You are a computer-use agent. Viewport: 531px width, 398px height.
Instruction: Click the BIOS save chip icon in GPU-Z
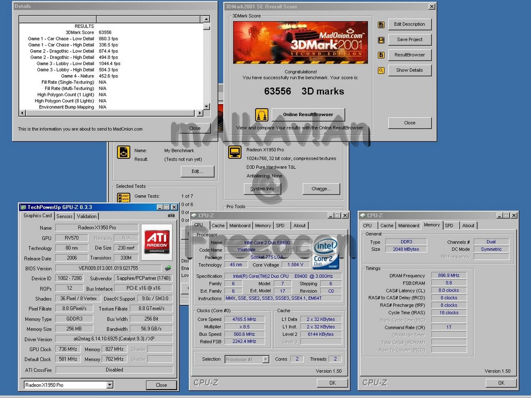point(168,268)
